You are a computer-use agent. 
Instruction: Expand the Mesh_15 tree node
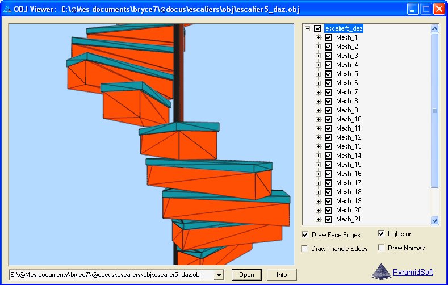(318, 165)
